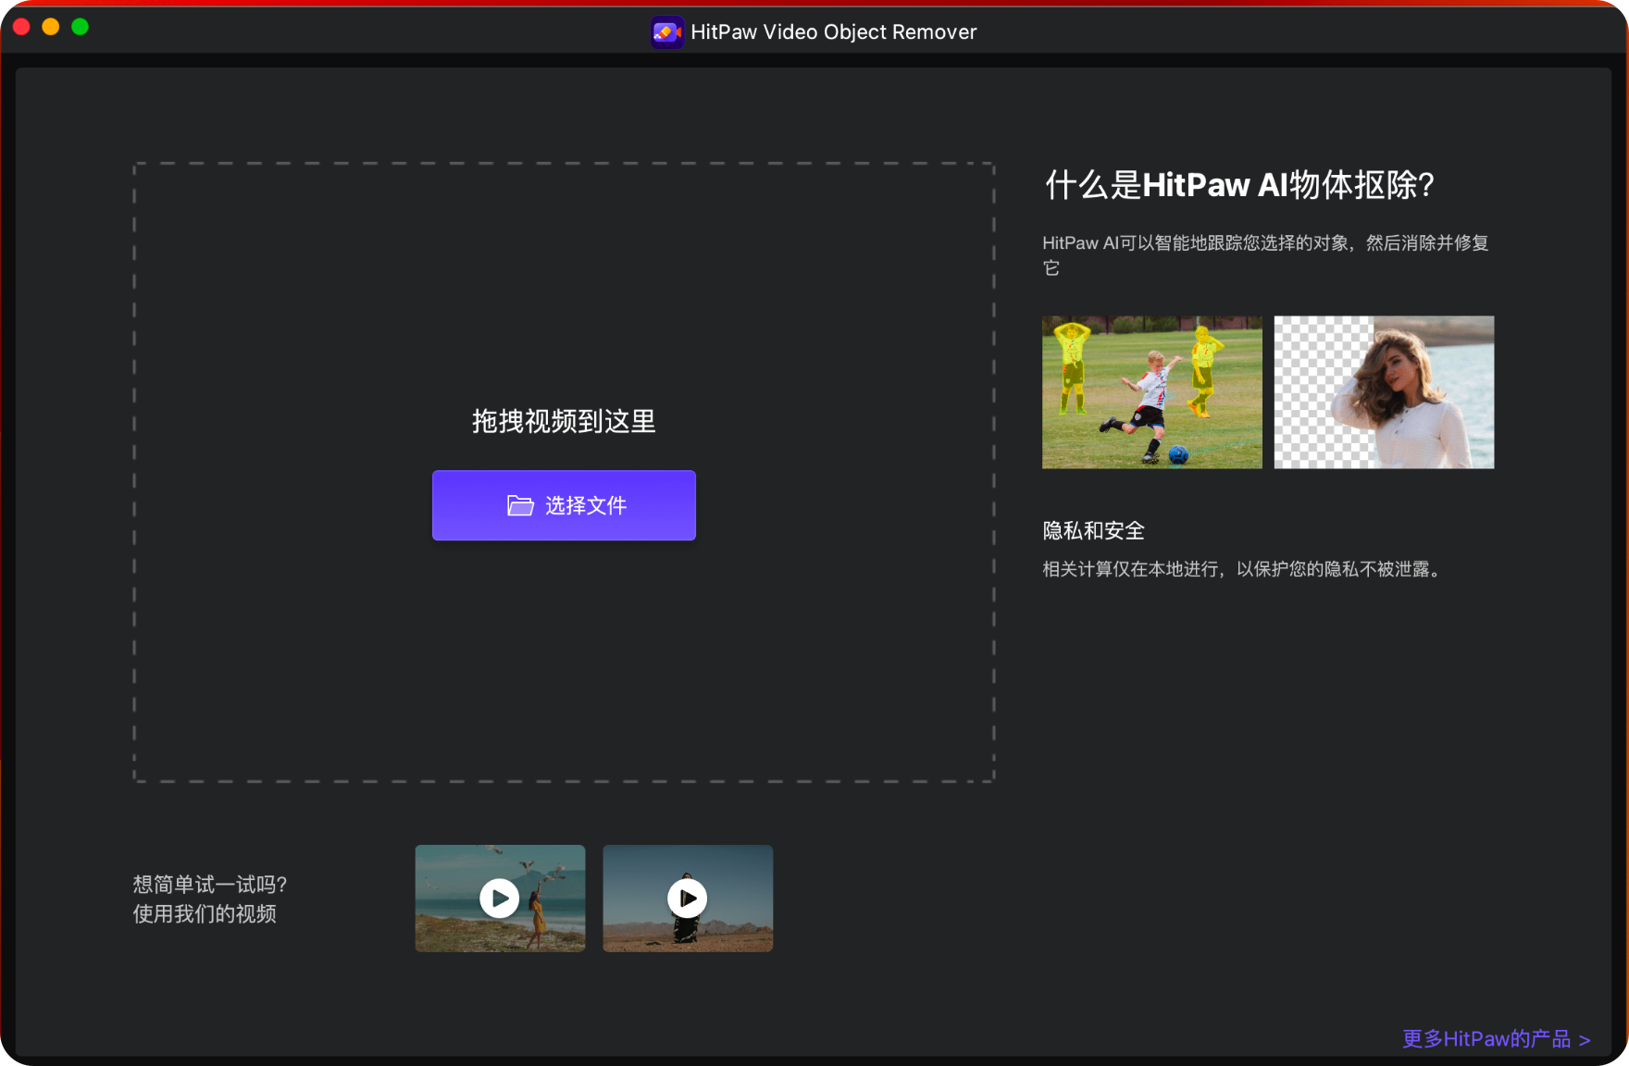Click the 拖拽视频到这里 drop zone text

pos(564,421)
